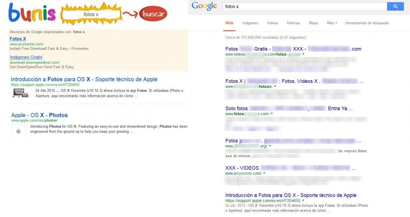410x217 pixels.
Task: Open the Google result XXX - VIDEOS
Action: point(291,168)
